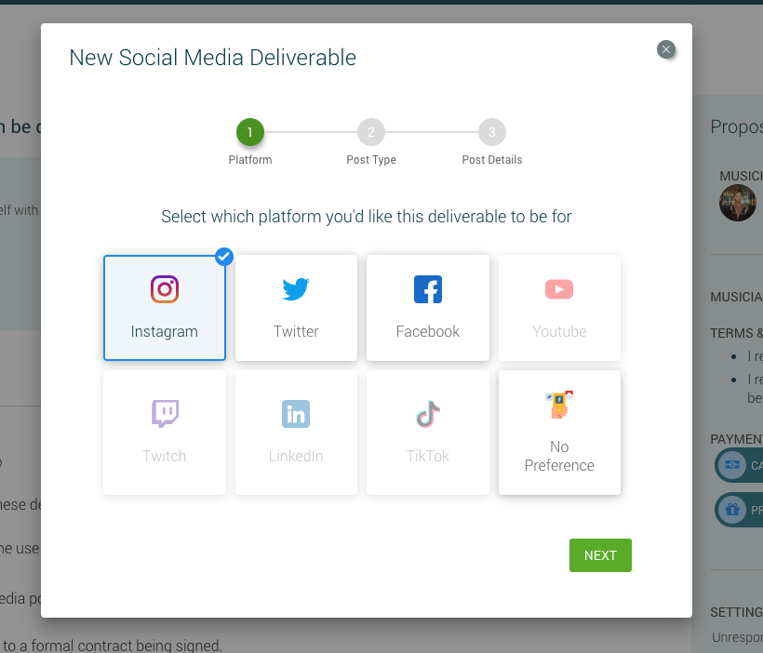This screenshot has height=653, width=763.
Task: Click the Twitter bird icon
Action: (x=296, y=289)
